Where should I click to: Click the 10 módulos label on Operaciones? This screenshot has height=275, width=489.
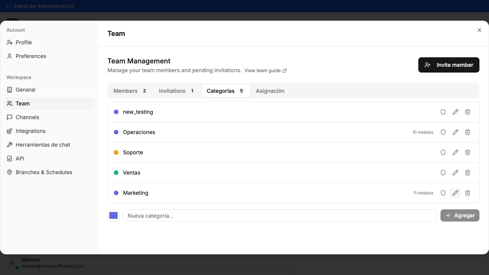[423, 132]
